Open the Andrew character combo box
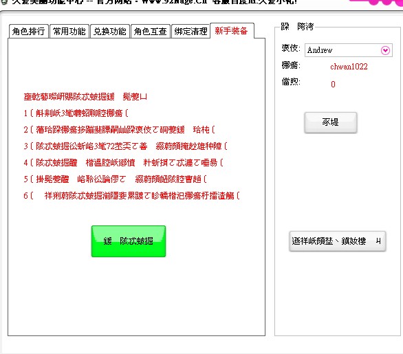The width and height of the screenshot is (403, 354). coord(348,50)
